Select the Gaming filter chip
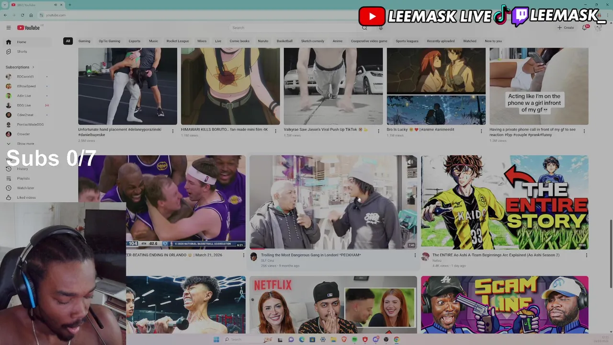This screenshot has width=613, height=345. 84,41
